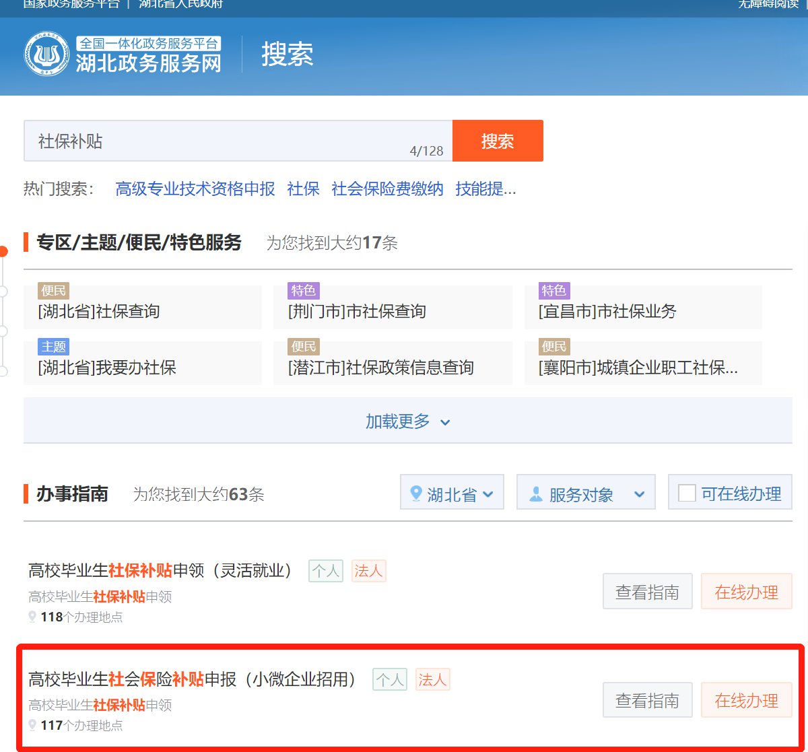Click the 主题 badge above 我要办社保

point(53,347)
